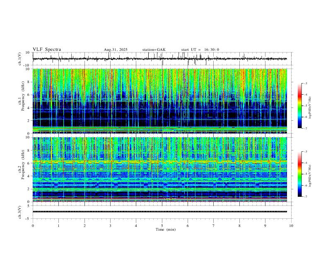Click the "-3" label on ch.1 color bar
The width and height of the screenshot is (328, 253).
[305, 83]
